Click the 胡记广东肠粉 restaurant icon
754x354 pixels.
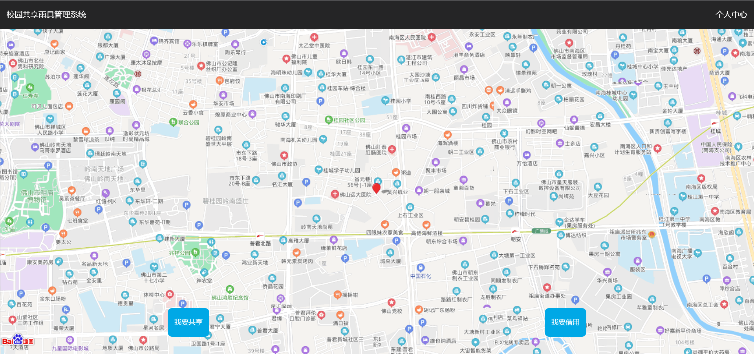click(419, 310)
